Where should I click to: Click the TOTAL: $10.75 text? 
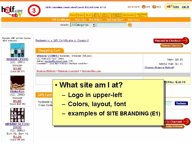pos(175,82)
